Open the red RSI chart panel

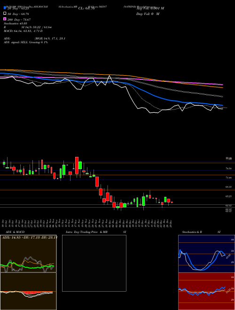(206, 291)
